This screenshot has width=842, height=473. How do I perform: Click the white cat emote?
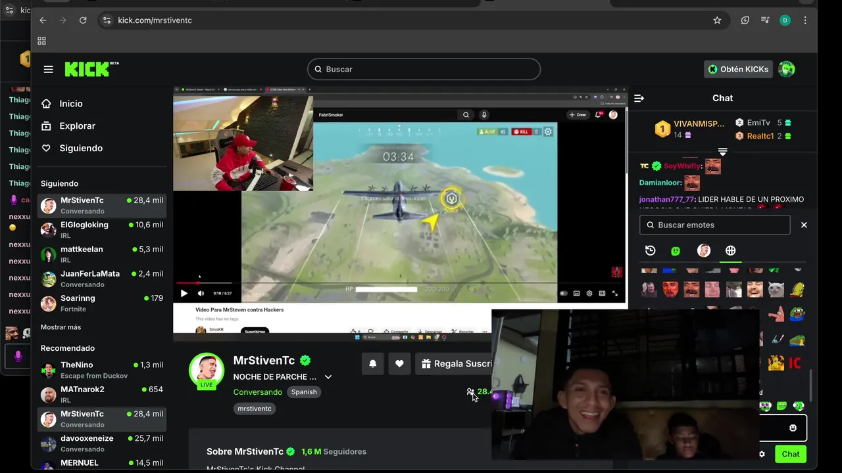coord(777,289)
